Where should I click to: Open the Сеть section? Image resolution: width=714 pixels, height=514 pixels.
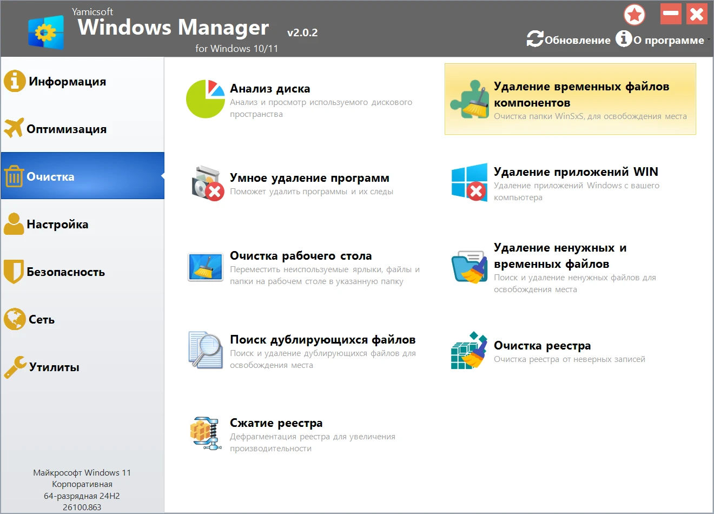82,319
